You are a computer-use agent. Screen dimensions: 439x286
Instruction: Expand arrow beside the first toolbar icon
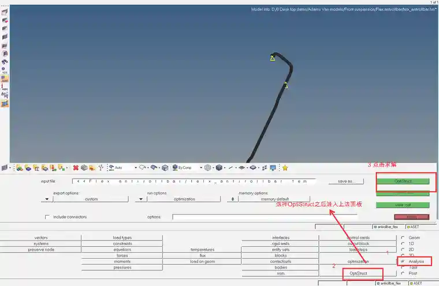coord(10,168)
